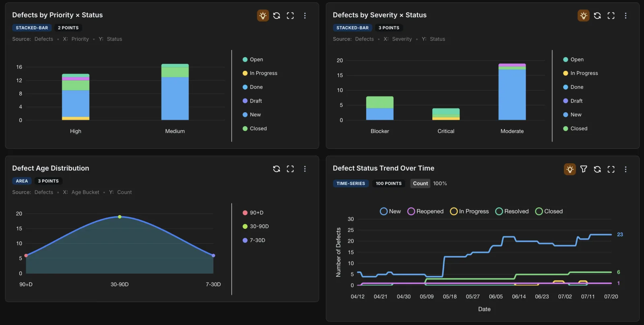This screenshot has height=325, width=644.
Task: Click STACKED-BAR badge on Priority chart
Action: 32,28
